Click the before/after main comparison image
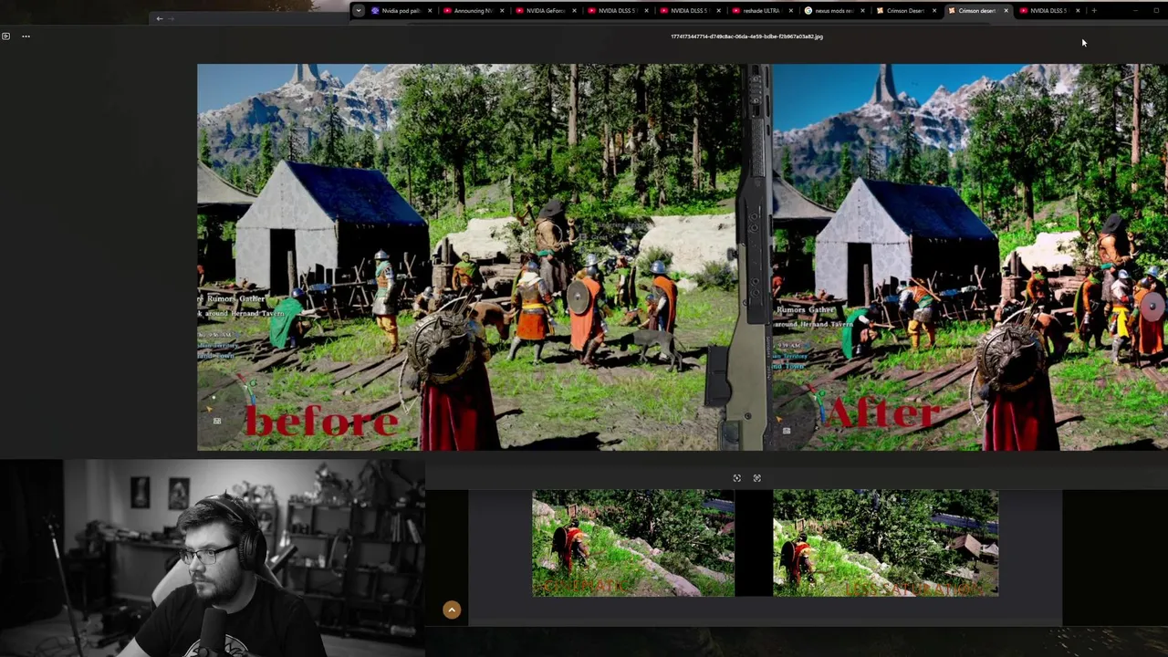This screenshot has height=657, width=1168. click(x=682, y=257)
